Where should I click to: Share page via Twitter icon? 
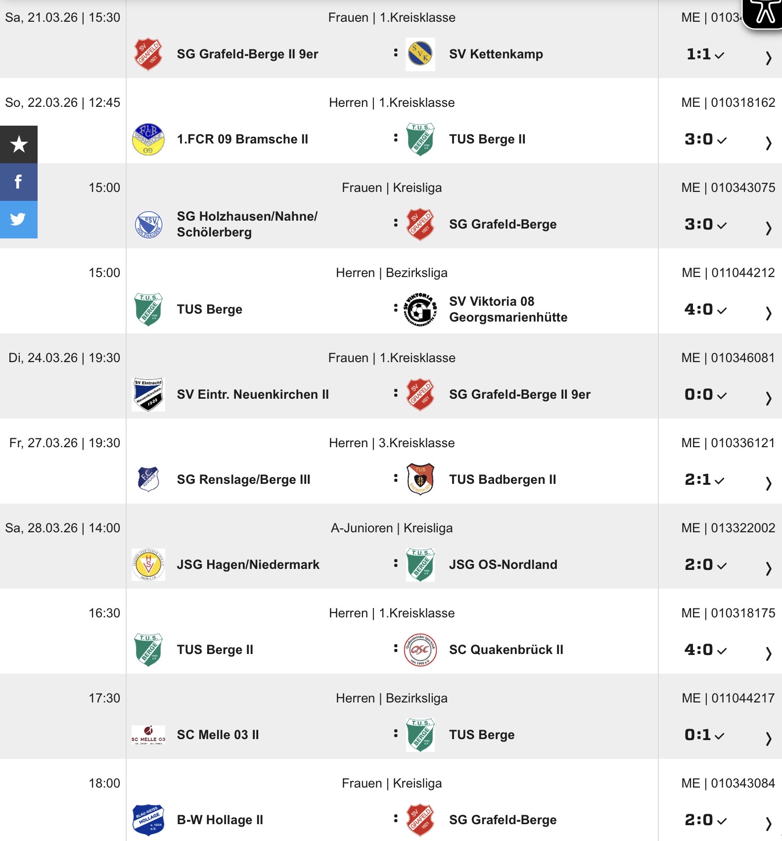point(19,219)
